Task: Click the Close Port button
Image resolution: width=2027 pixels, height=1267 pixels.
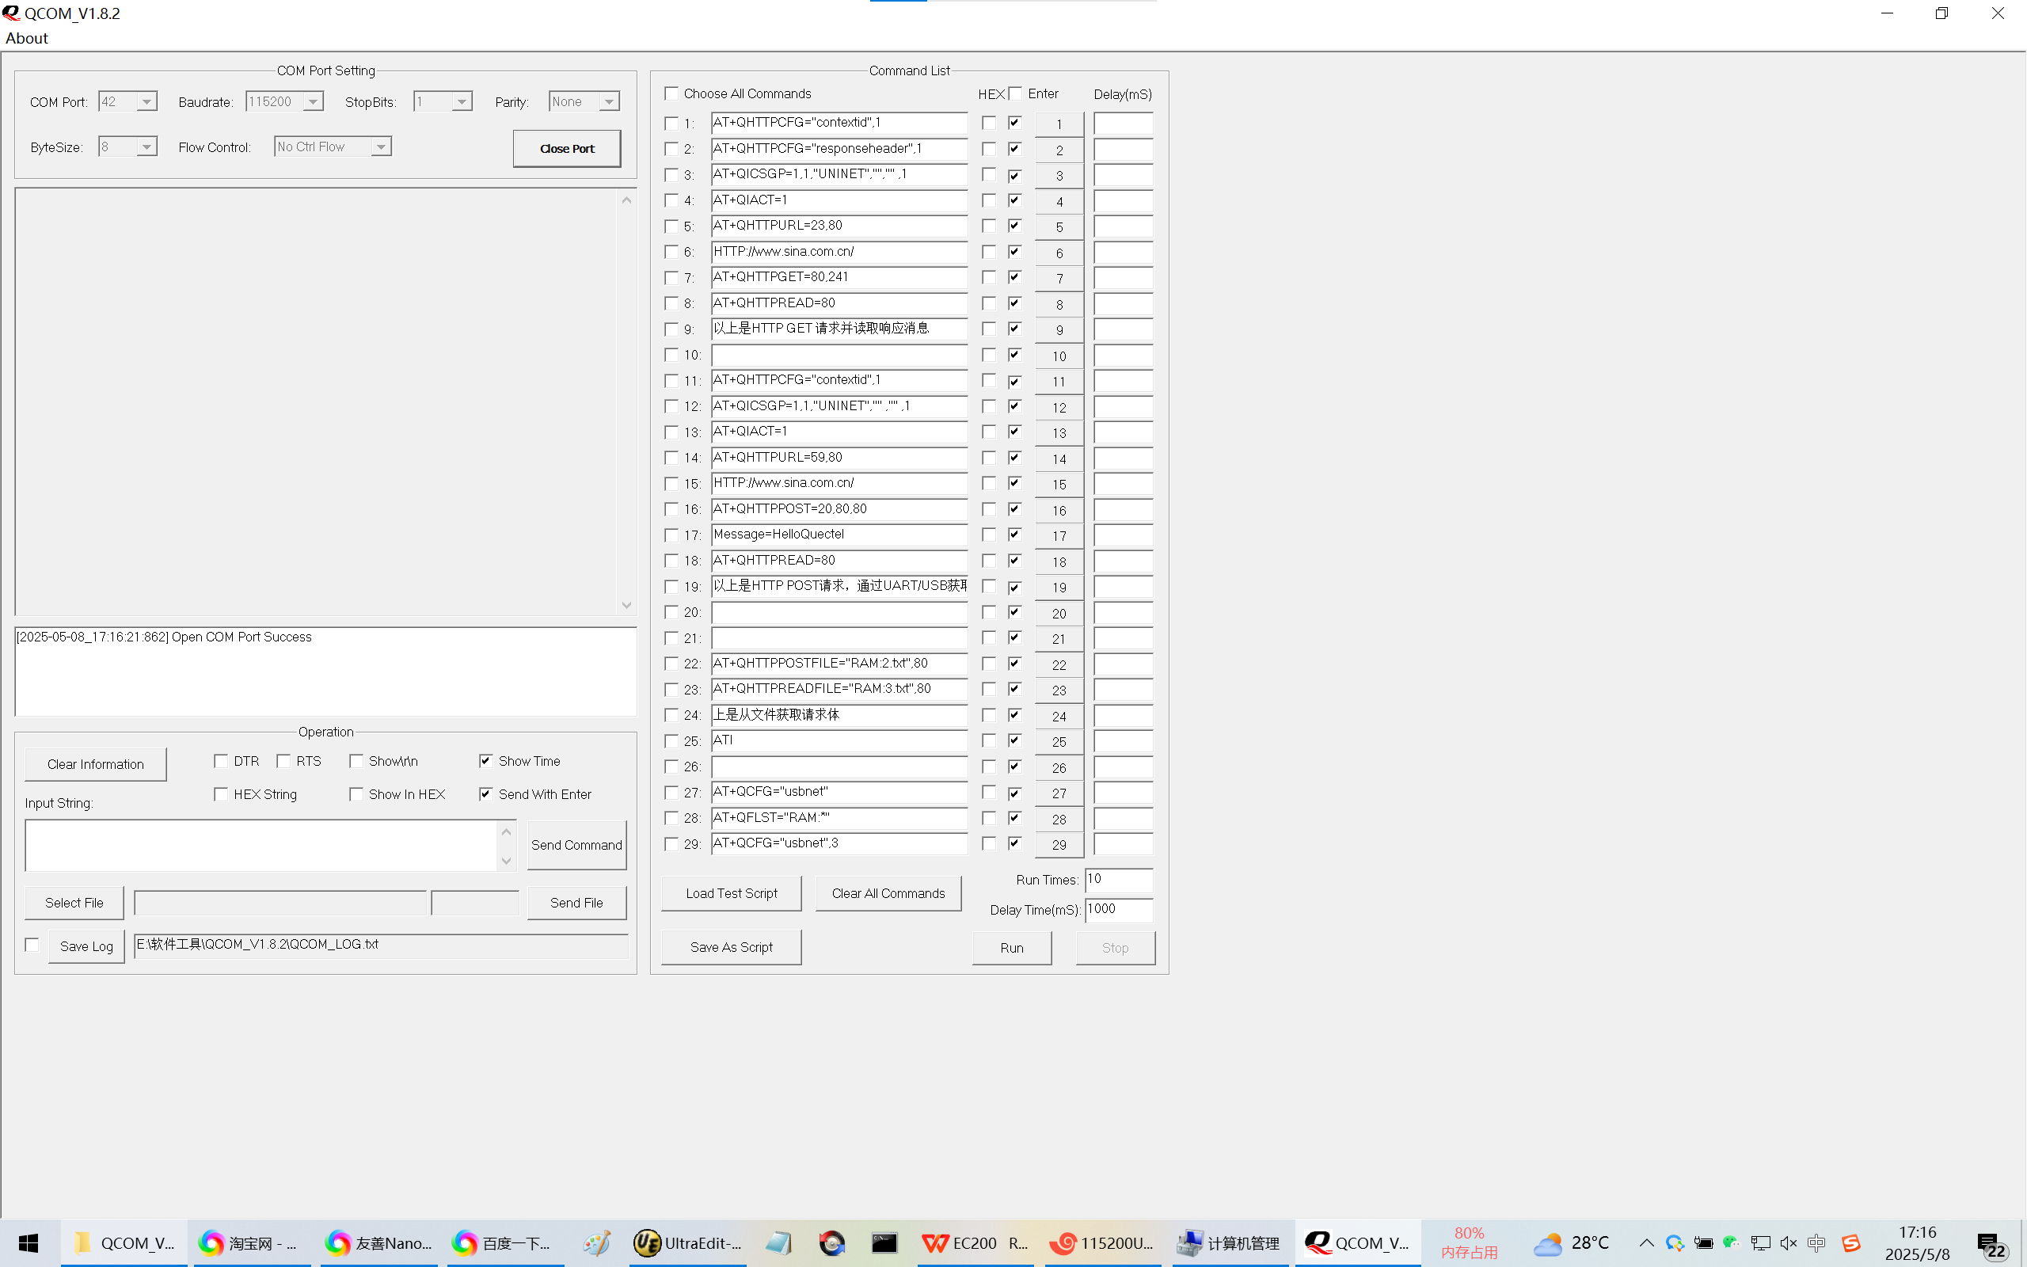Action: (x=567, y=148)
